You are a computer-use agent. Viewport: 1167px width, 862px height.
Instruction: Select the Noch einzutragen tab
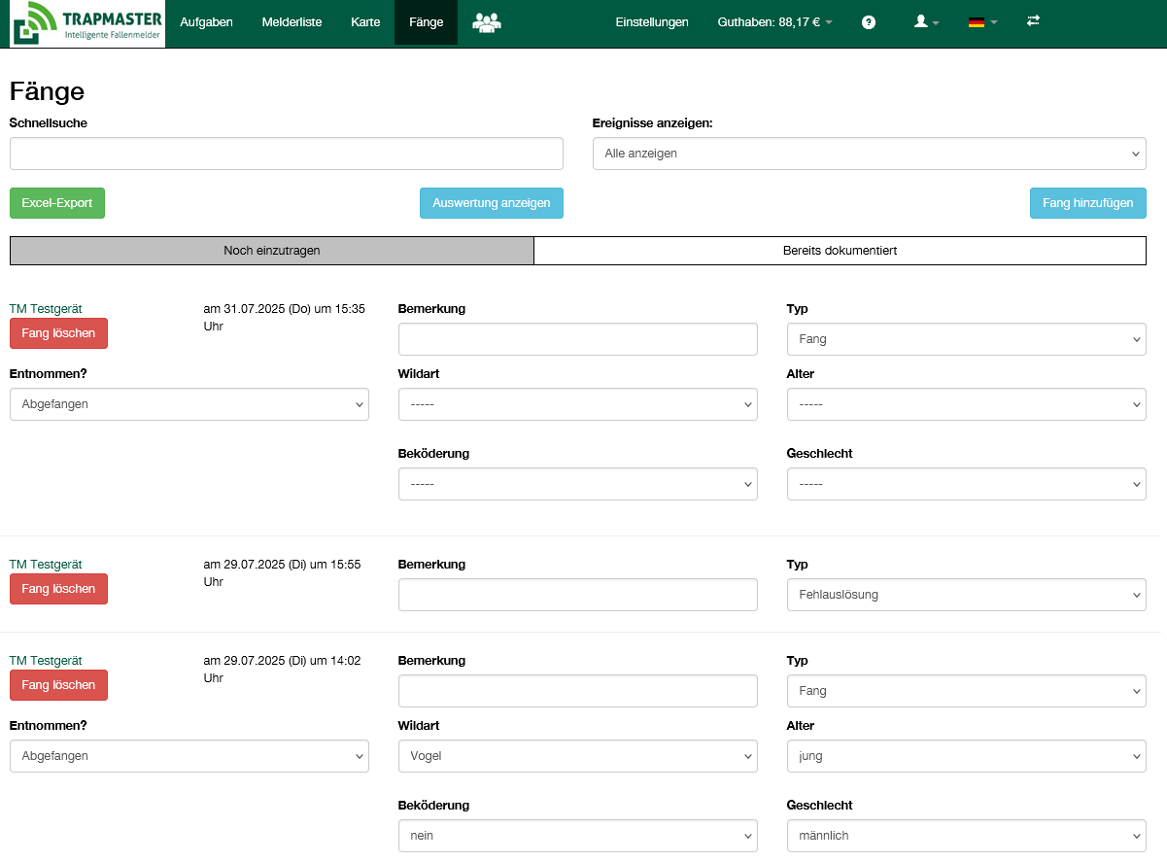click(272, 251)
